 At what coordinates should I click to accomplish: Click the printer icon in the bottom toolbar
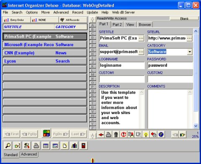tap(36, 146)
